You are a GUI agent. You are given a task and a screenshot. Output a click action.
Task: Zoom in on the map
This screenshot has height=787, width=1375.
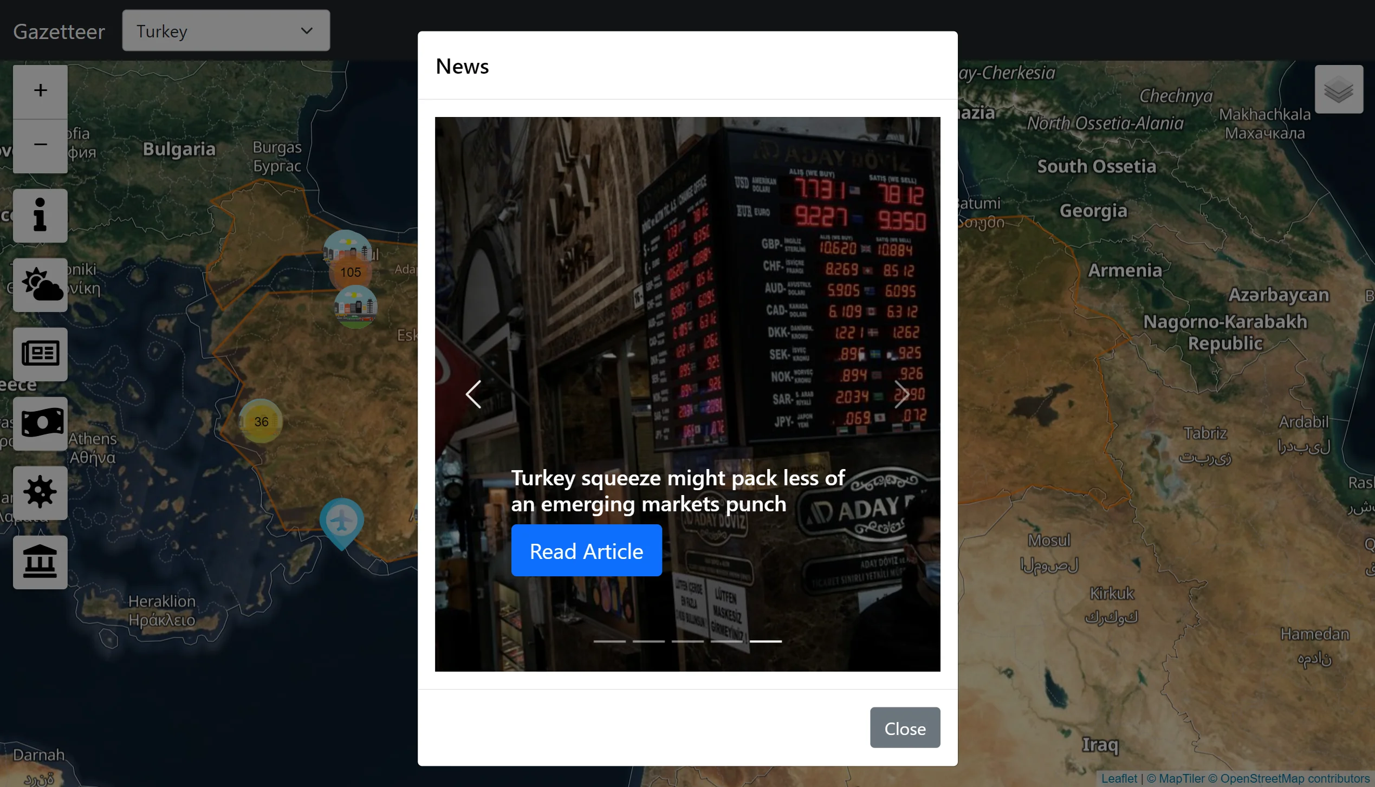[x=40, y=90]
